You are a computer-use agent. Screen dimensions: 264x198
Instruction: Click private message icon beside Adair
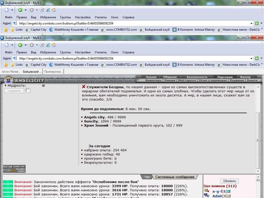pyautogui.click(x=207, y=196)
